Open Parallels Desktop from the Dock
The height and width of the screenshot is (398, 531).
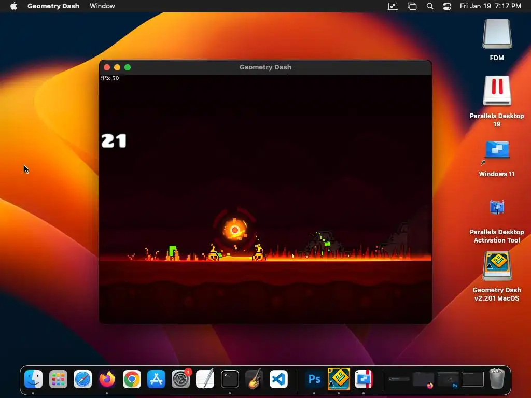click(364, 379)
